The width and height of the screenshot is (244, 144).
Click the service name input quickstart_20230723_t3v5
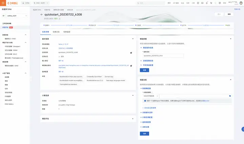tap(163, 56)
